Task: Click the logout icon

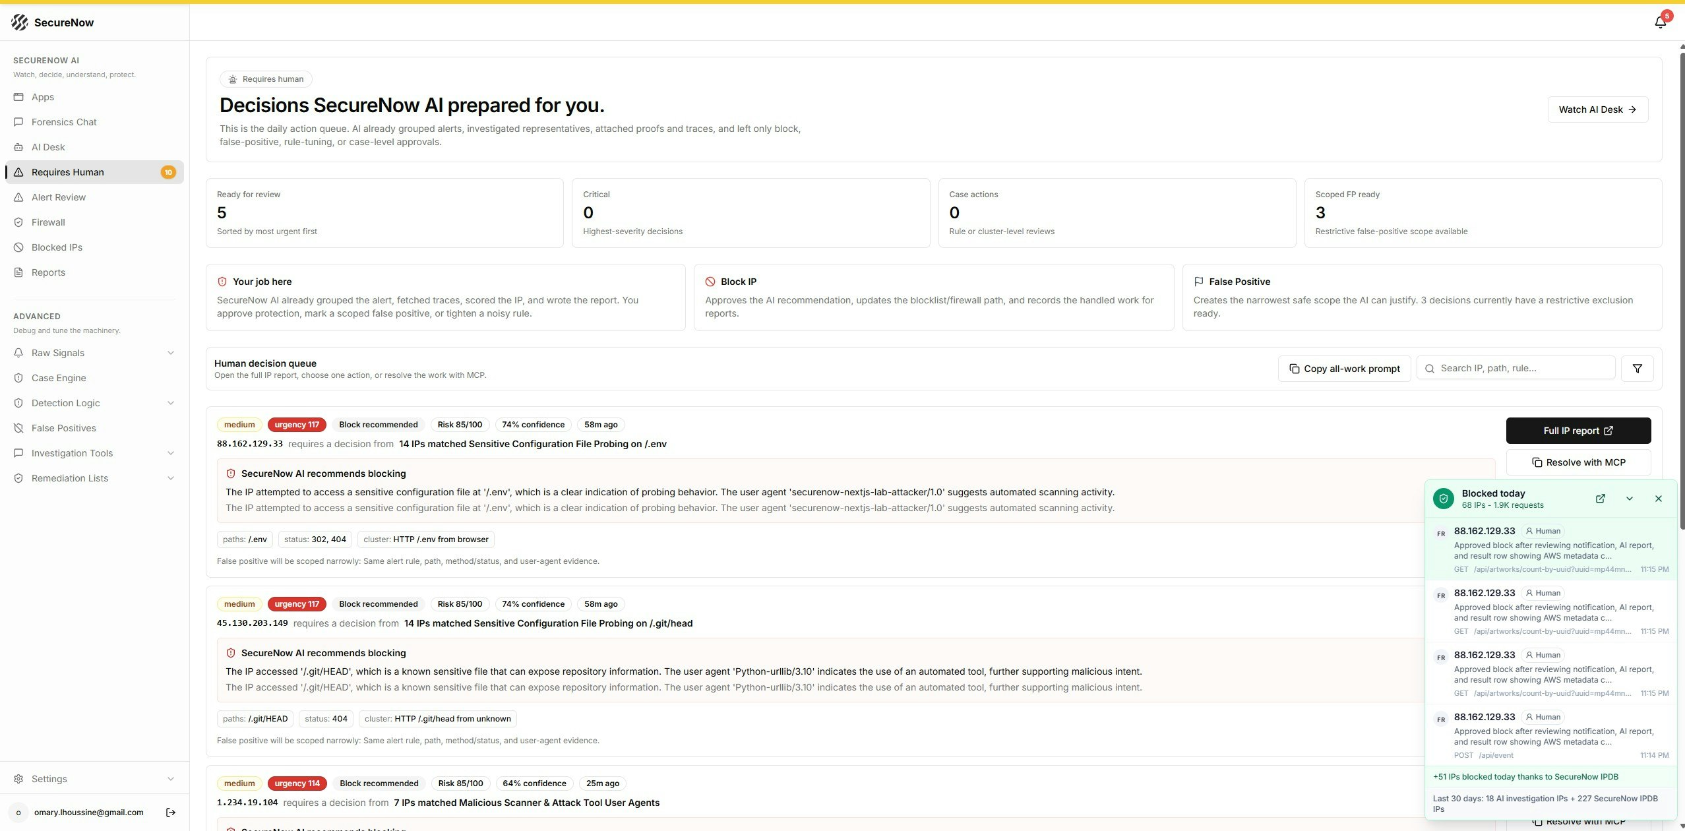Action: pos(171,813)
